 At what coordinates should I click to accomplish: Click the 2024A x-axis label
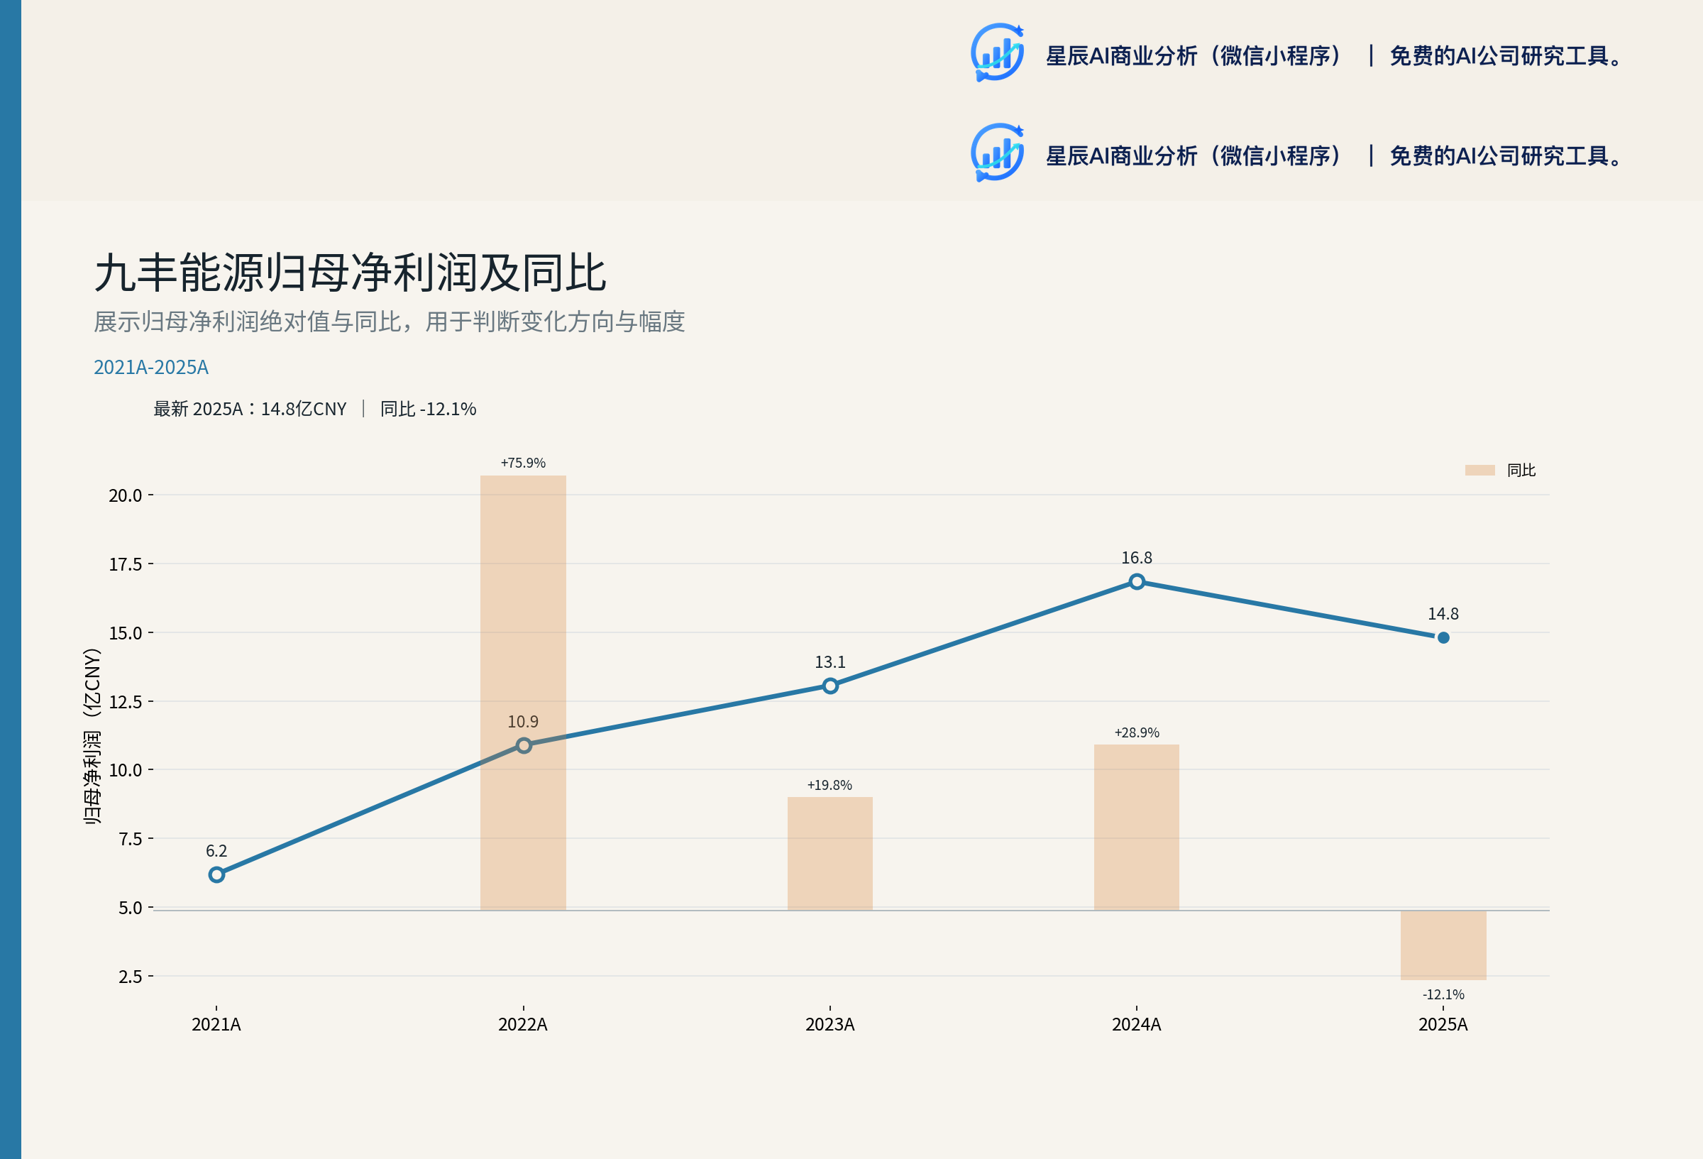pyautogui.click(x=1137, y=1024)
